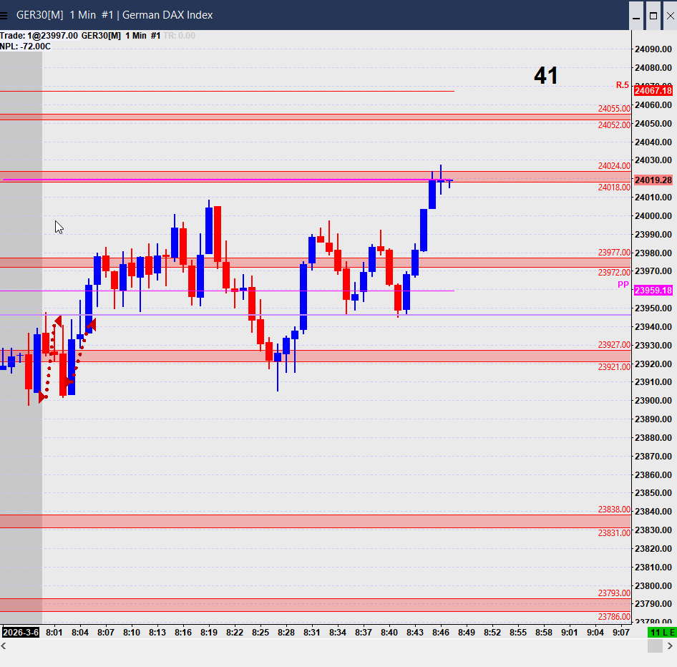
Task: Click the zone label 24052.00
Action: click(x=614, y=125)
